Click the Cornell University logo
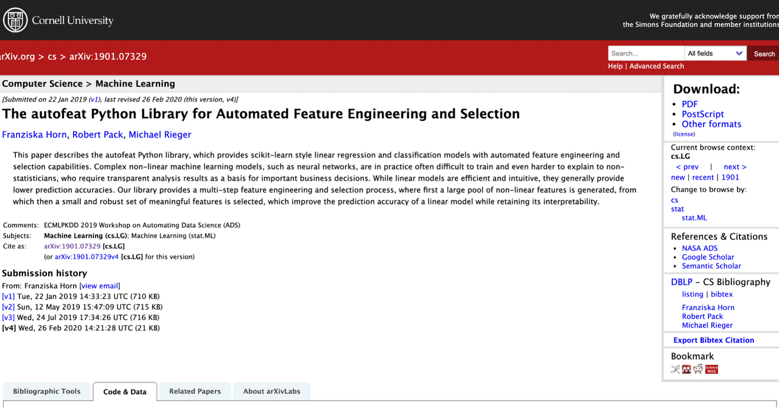 (59, 21)
